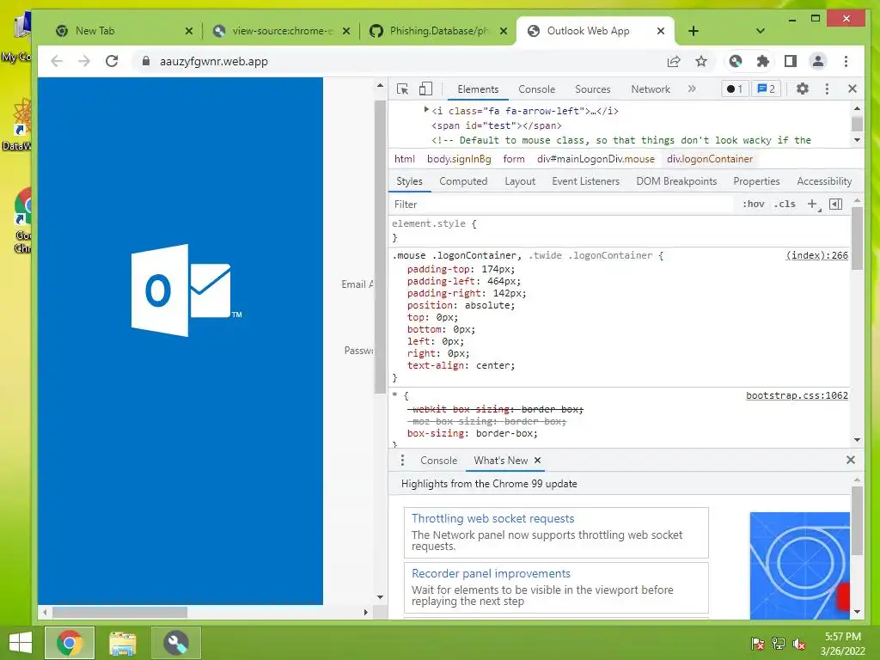Switch to the Console tab in DevTools top bar
This screenshot has height=660, width=880.
pyautogui.click(x=536, y=89)
